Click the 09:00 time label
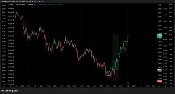 75,86
